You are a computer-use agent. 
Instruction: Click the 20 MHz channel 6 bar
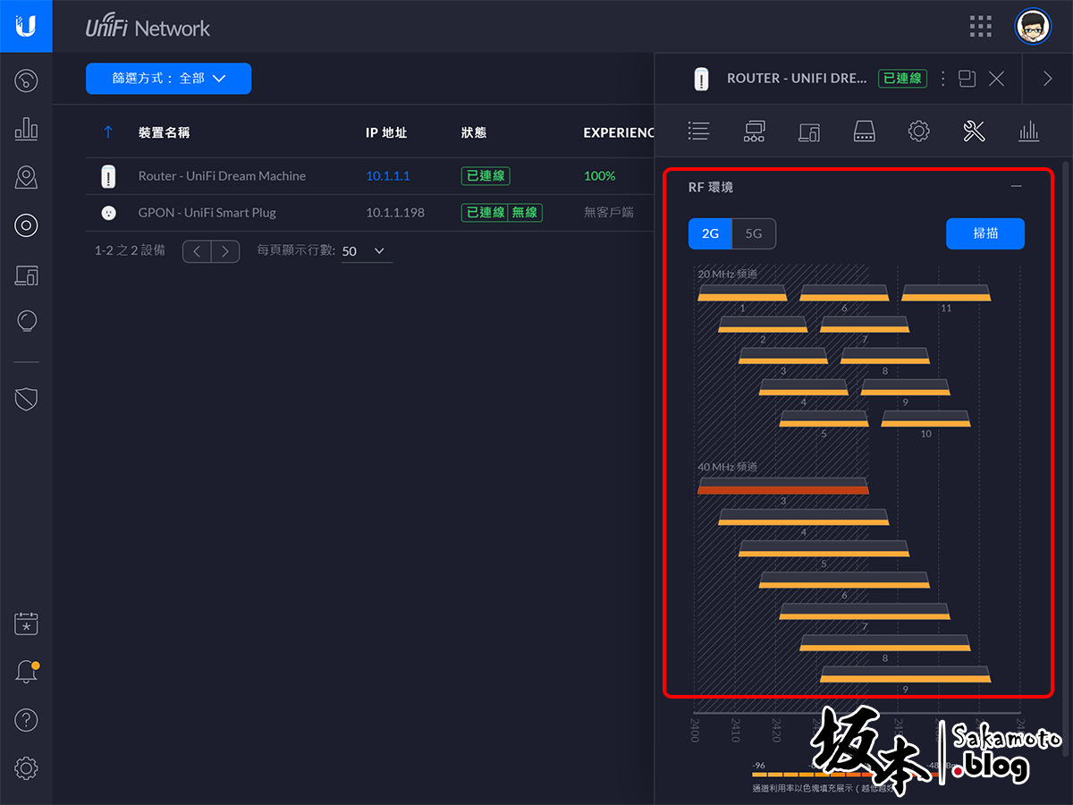pyautogui.click(x=844, y=292)
